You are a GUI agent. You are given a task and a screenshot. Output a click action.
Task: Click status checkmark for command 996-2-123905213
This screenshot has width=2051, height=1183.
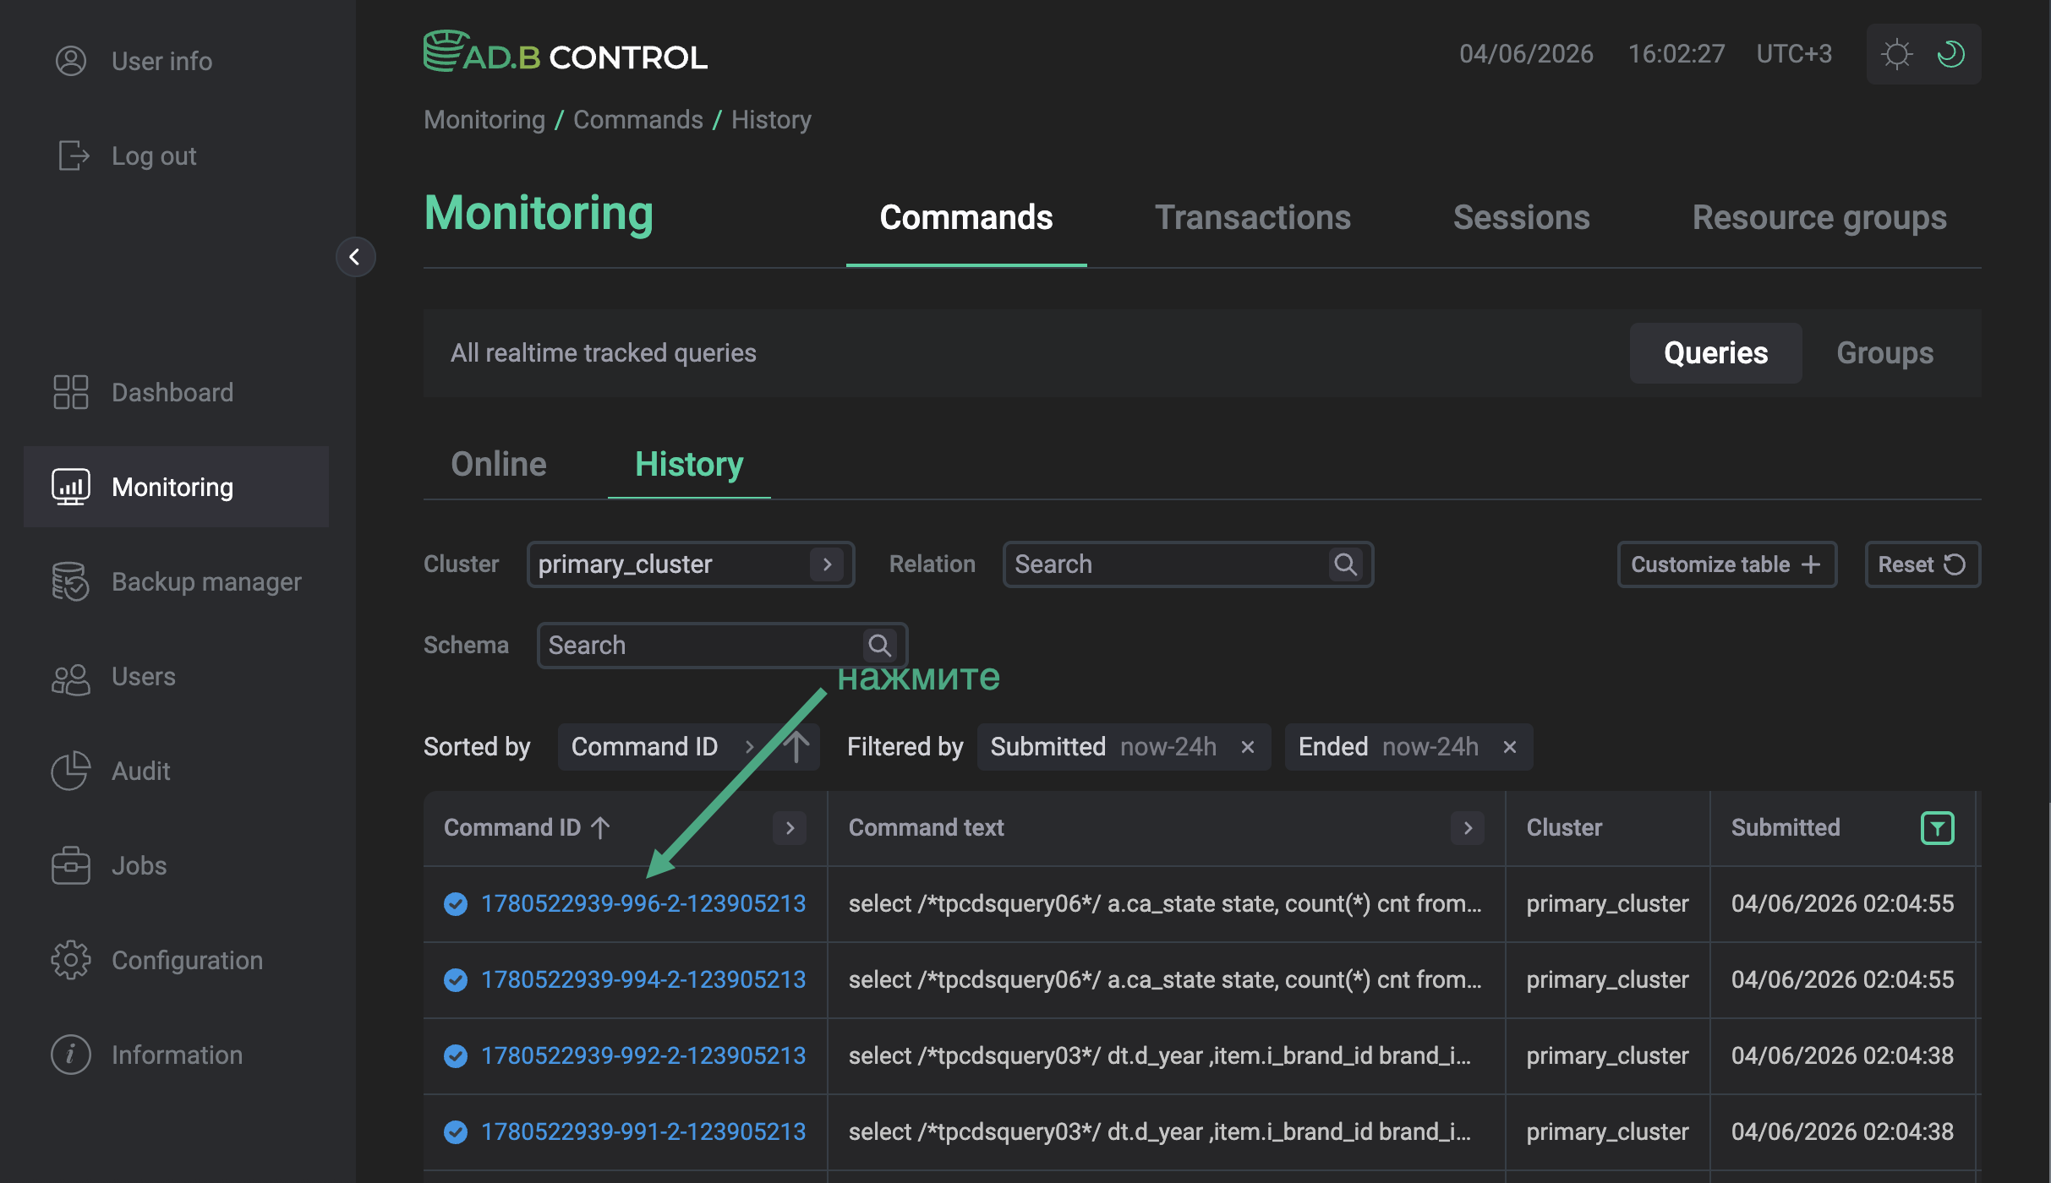click(456, 904)
